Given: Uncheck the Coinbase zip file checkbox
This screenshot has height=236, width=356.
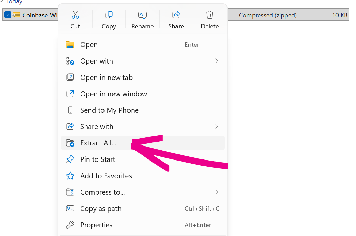Looking at the screenshot, I should (8, 15).
